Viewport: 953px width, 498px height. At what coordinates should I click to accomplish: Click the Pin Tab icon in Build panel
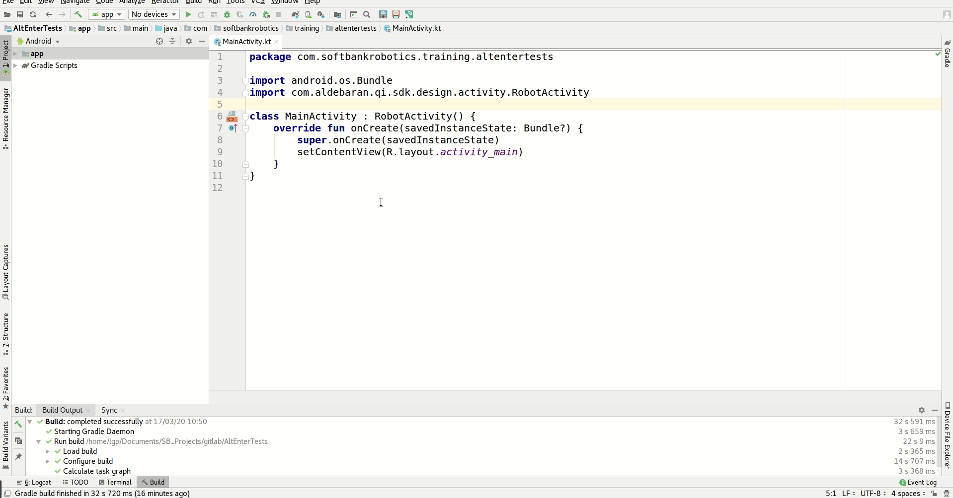coord(18,456)
